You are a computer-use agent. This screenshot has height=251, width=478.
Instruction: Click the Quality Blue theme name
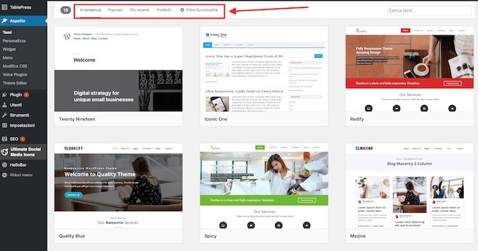(x=72, y=236)
